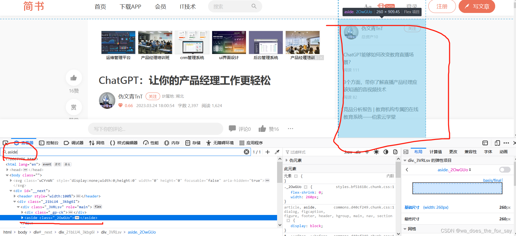The width and height of the screenshot is (516, 236).
Task: Open the 性能 performance panel
Action: coord(151,143)
